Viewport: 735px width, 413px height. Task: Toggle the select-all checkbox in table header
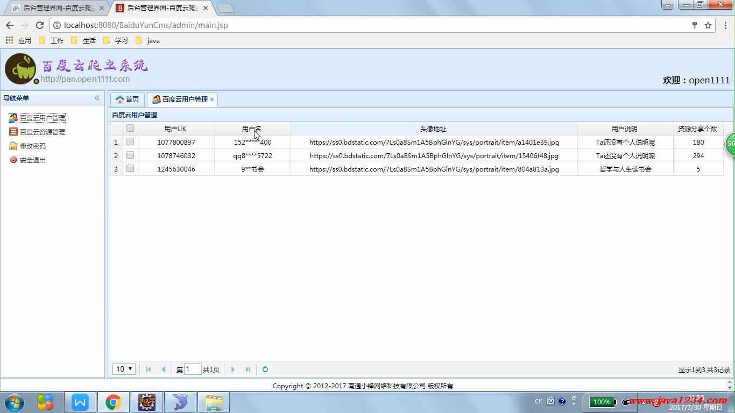coord(130,129)
